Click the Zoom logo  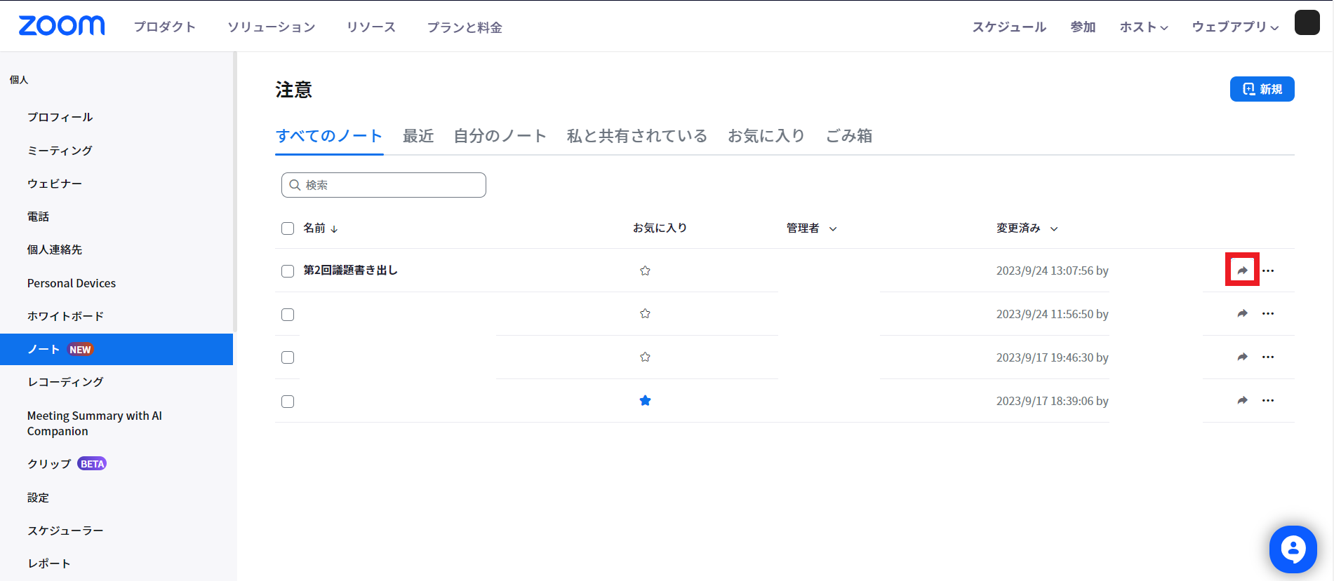pos(62,26)
